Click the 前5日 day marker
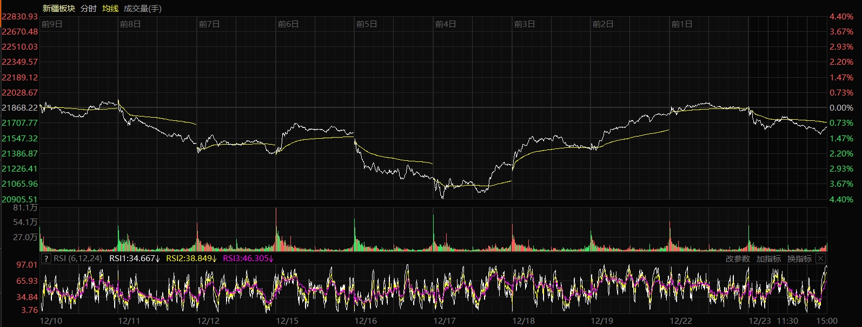This screenshot has width=862, height=327. (x=367, y=24)
